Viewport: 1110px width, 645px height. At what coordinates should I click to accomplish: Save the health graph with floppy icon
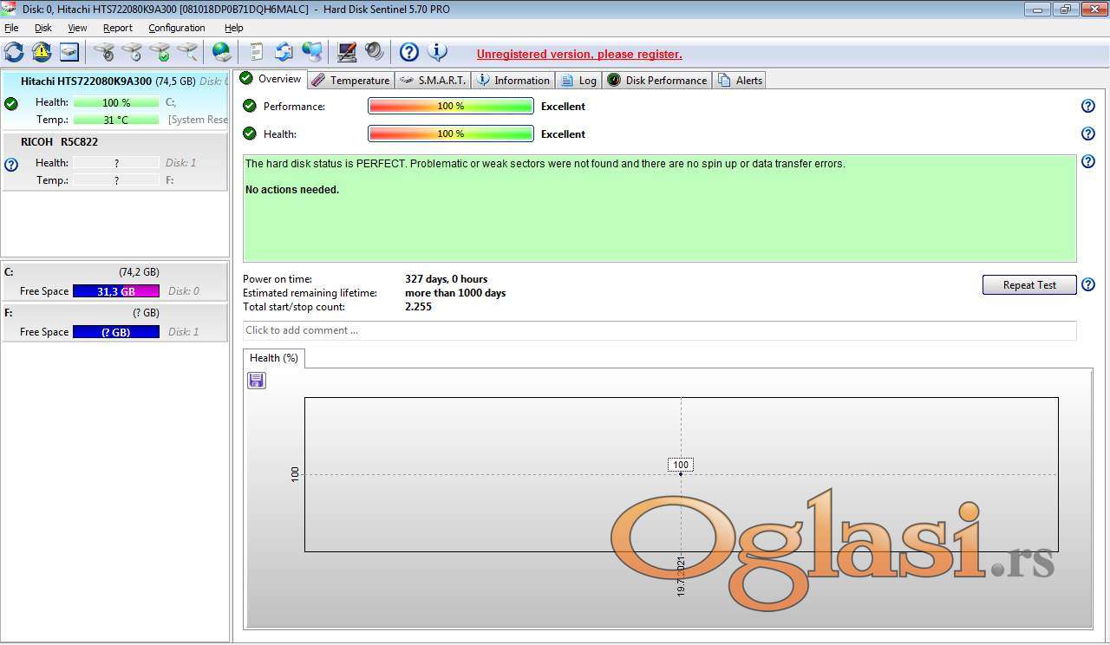257,381
